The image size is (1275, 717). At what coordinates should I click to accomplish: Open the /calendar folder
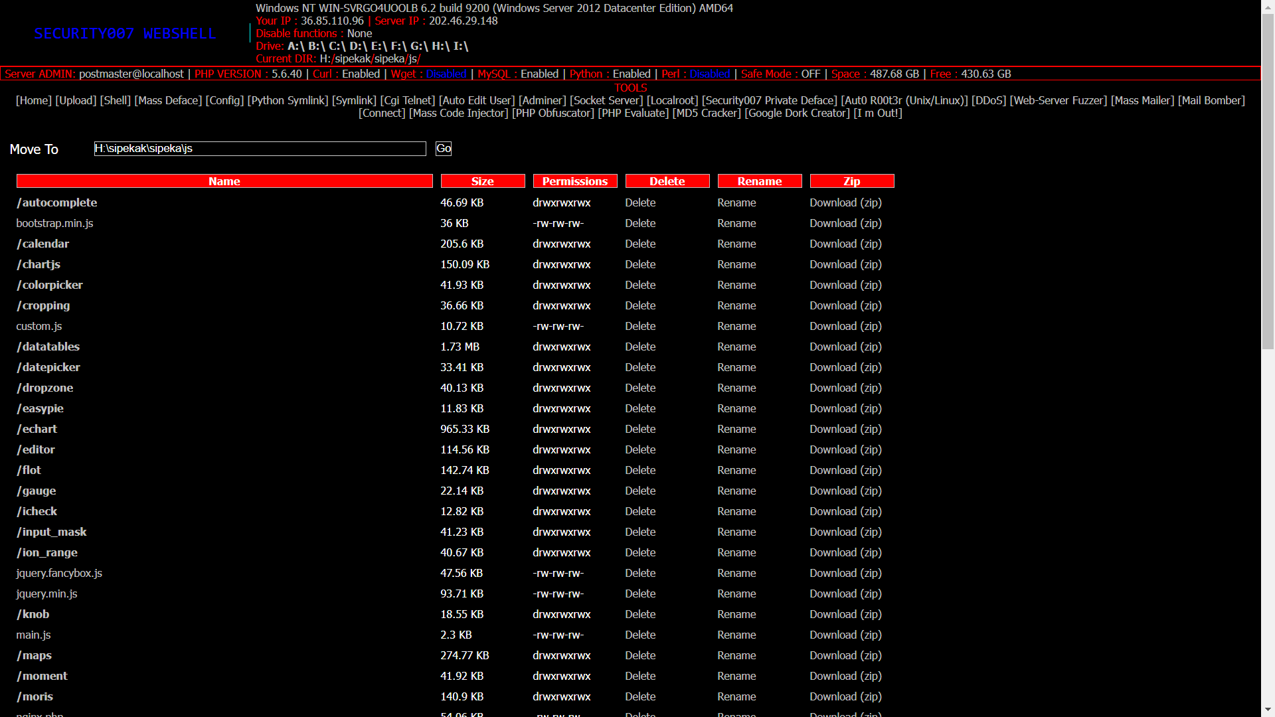coord(42,244)
